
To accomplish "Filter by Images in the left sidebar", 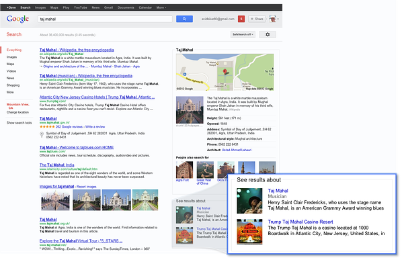I will [12, 57].
